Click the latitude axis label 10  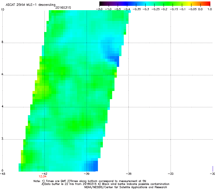(x=3, y=10)
